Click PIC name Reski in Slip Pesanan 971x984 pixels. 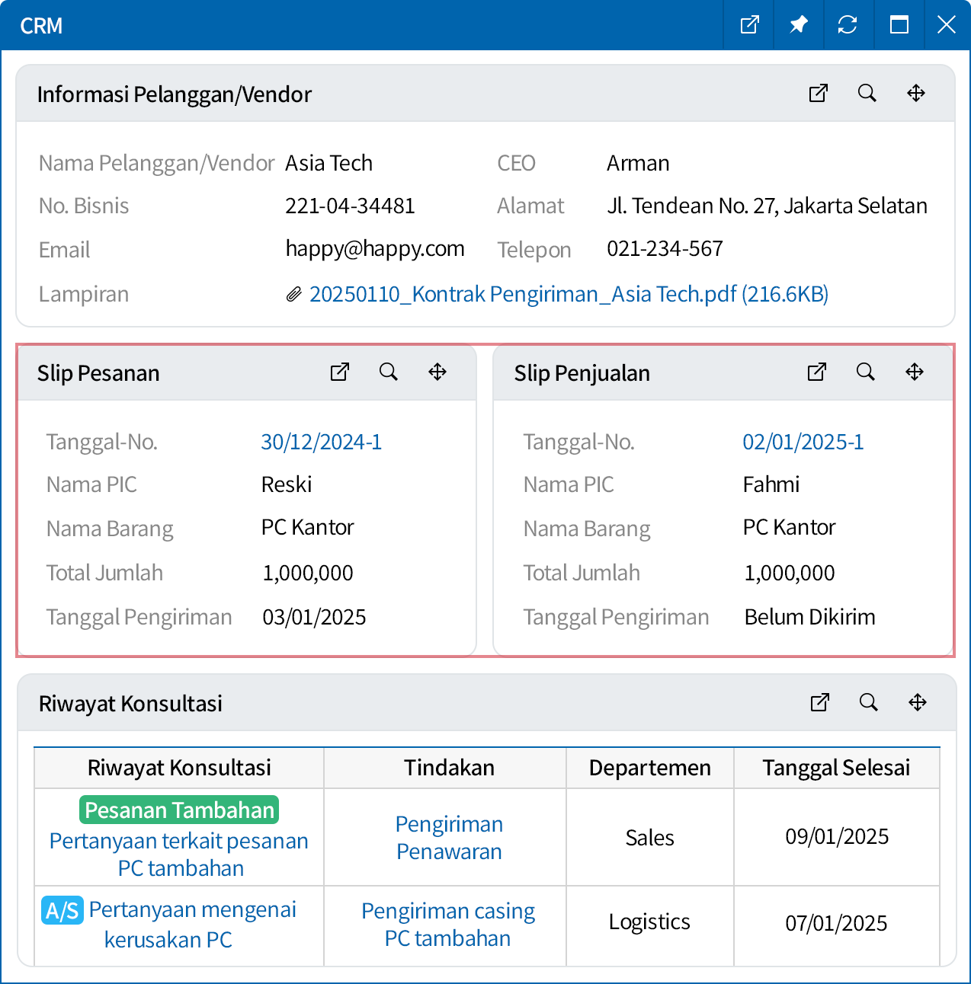pyautogui.click(x=287, y=484)
